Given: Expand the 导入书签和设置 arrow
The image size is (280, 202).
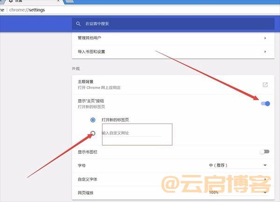Looking at the screenshot, I should (265, 52).
